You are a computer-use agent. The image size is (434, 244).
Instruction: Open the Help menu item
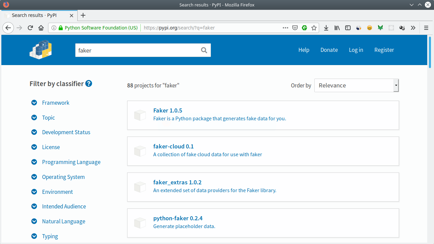[303, 50]
